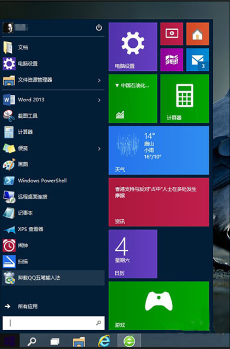The height and width of the screenshot is (349, 230).
Task: Open 记事本 notepad
Action: tap(53, 213)
